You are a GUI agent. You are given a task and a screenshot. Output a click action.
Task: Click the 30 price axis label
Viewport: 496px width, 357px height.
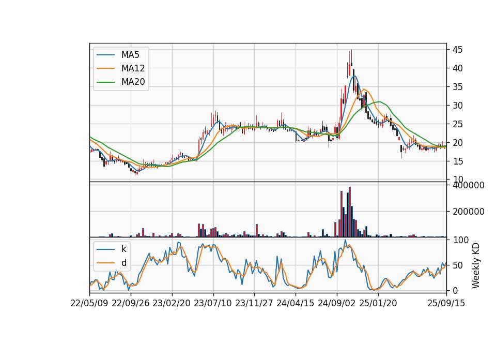coord(457,106)
